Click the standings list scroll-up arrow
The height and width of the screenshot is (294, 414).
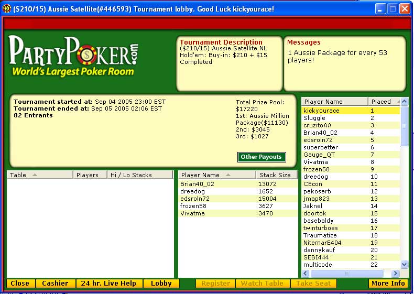coord(404,102)
